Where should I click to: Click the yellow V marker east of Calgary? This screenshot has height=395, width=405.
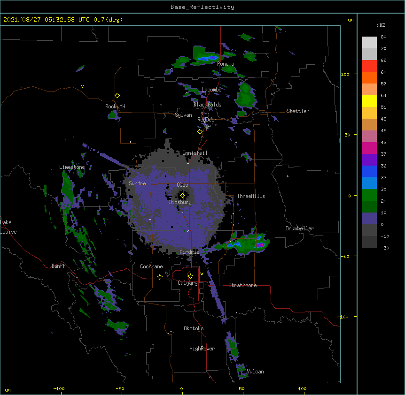(x=202, y=274)
